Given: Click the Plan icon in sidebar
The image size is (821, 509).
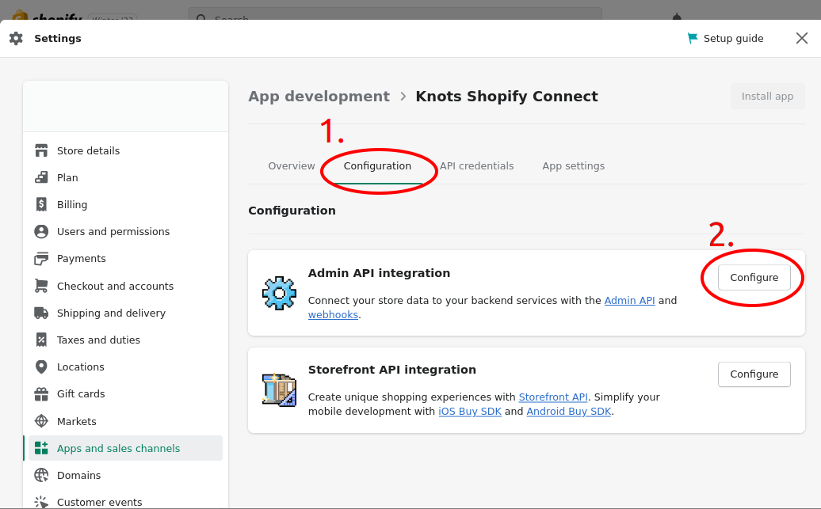Looking at the screenshot, I should click(41, 177).
